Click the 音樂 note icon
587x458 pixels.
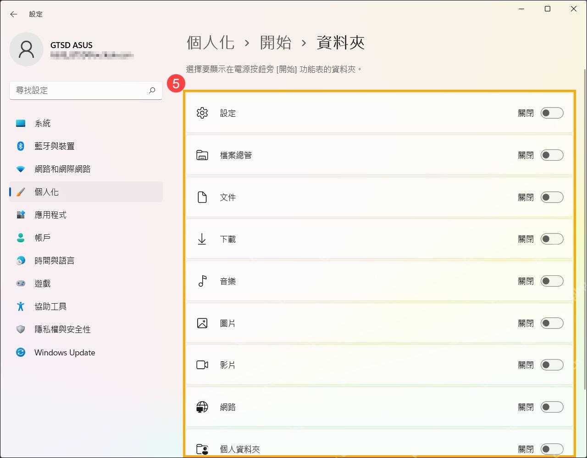pyautogui.click(x=202, y=281)
